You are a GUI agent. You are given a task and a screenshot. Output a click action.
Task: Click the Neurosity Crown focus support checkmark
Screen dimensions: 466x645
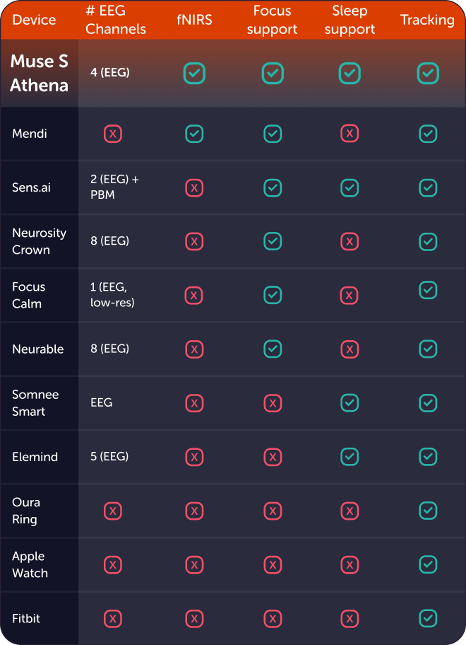point(273,241)
